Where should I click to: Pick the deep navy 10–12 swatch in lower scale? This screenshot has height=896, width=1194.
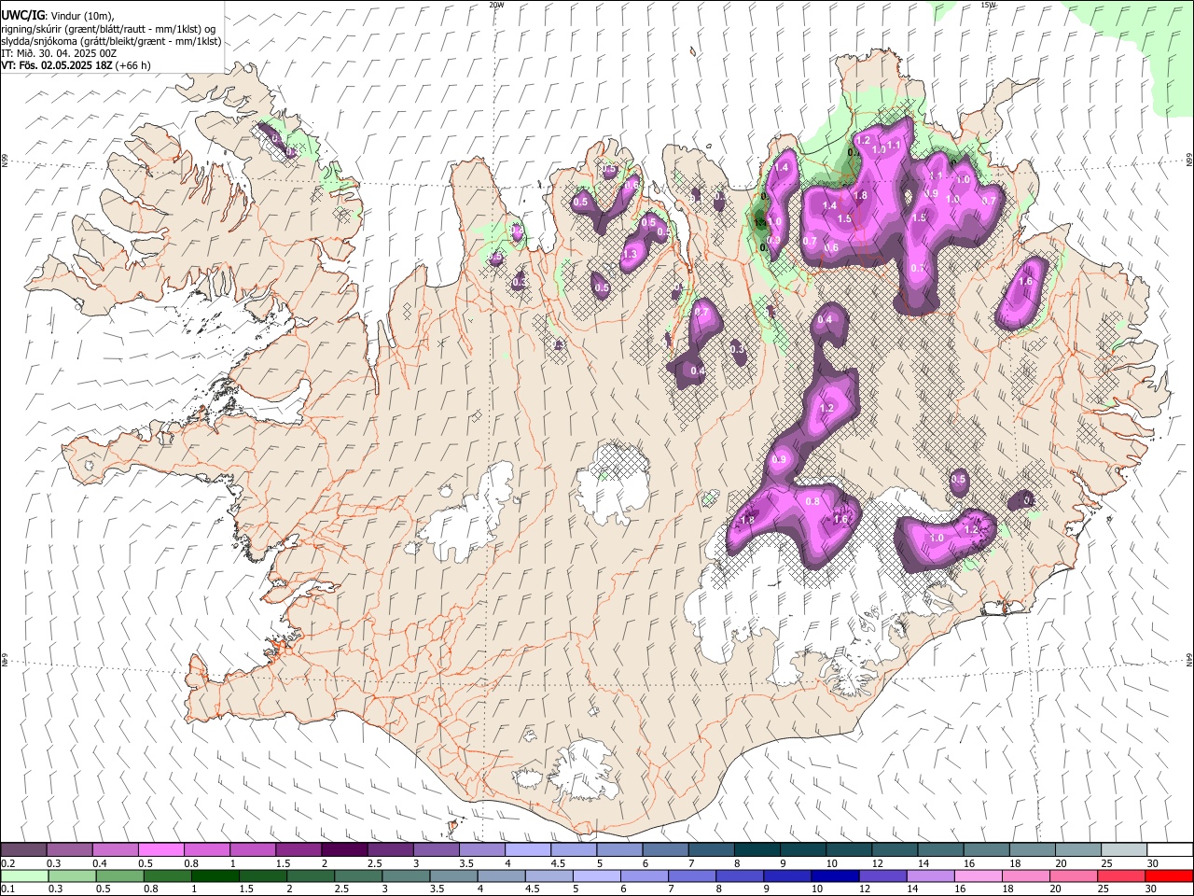(834, 875)
